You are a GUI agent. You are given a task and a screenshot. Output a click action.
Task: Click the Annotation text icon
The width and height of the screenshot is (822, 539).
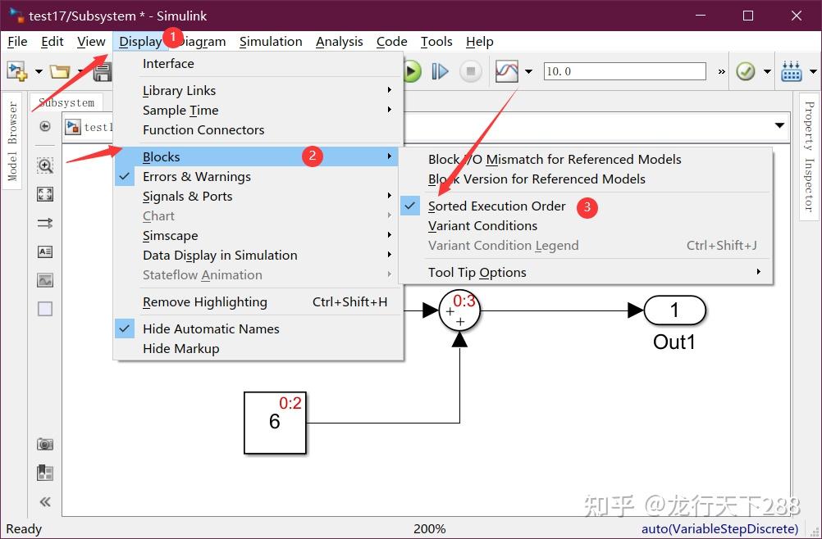pos(45,251)
